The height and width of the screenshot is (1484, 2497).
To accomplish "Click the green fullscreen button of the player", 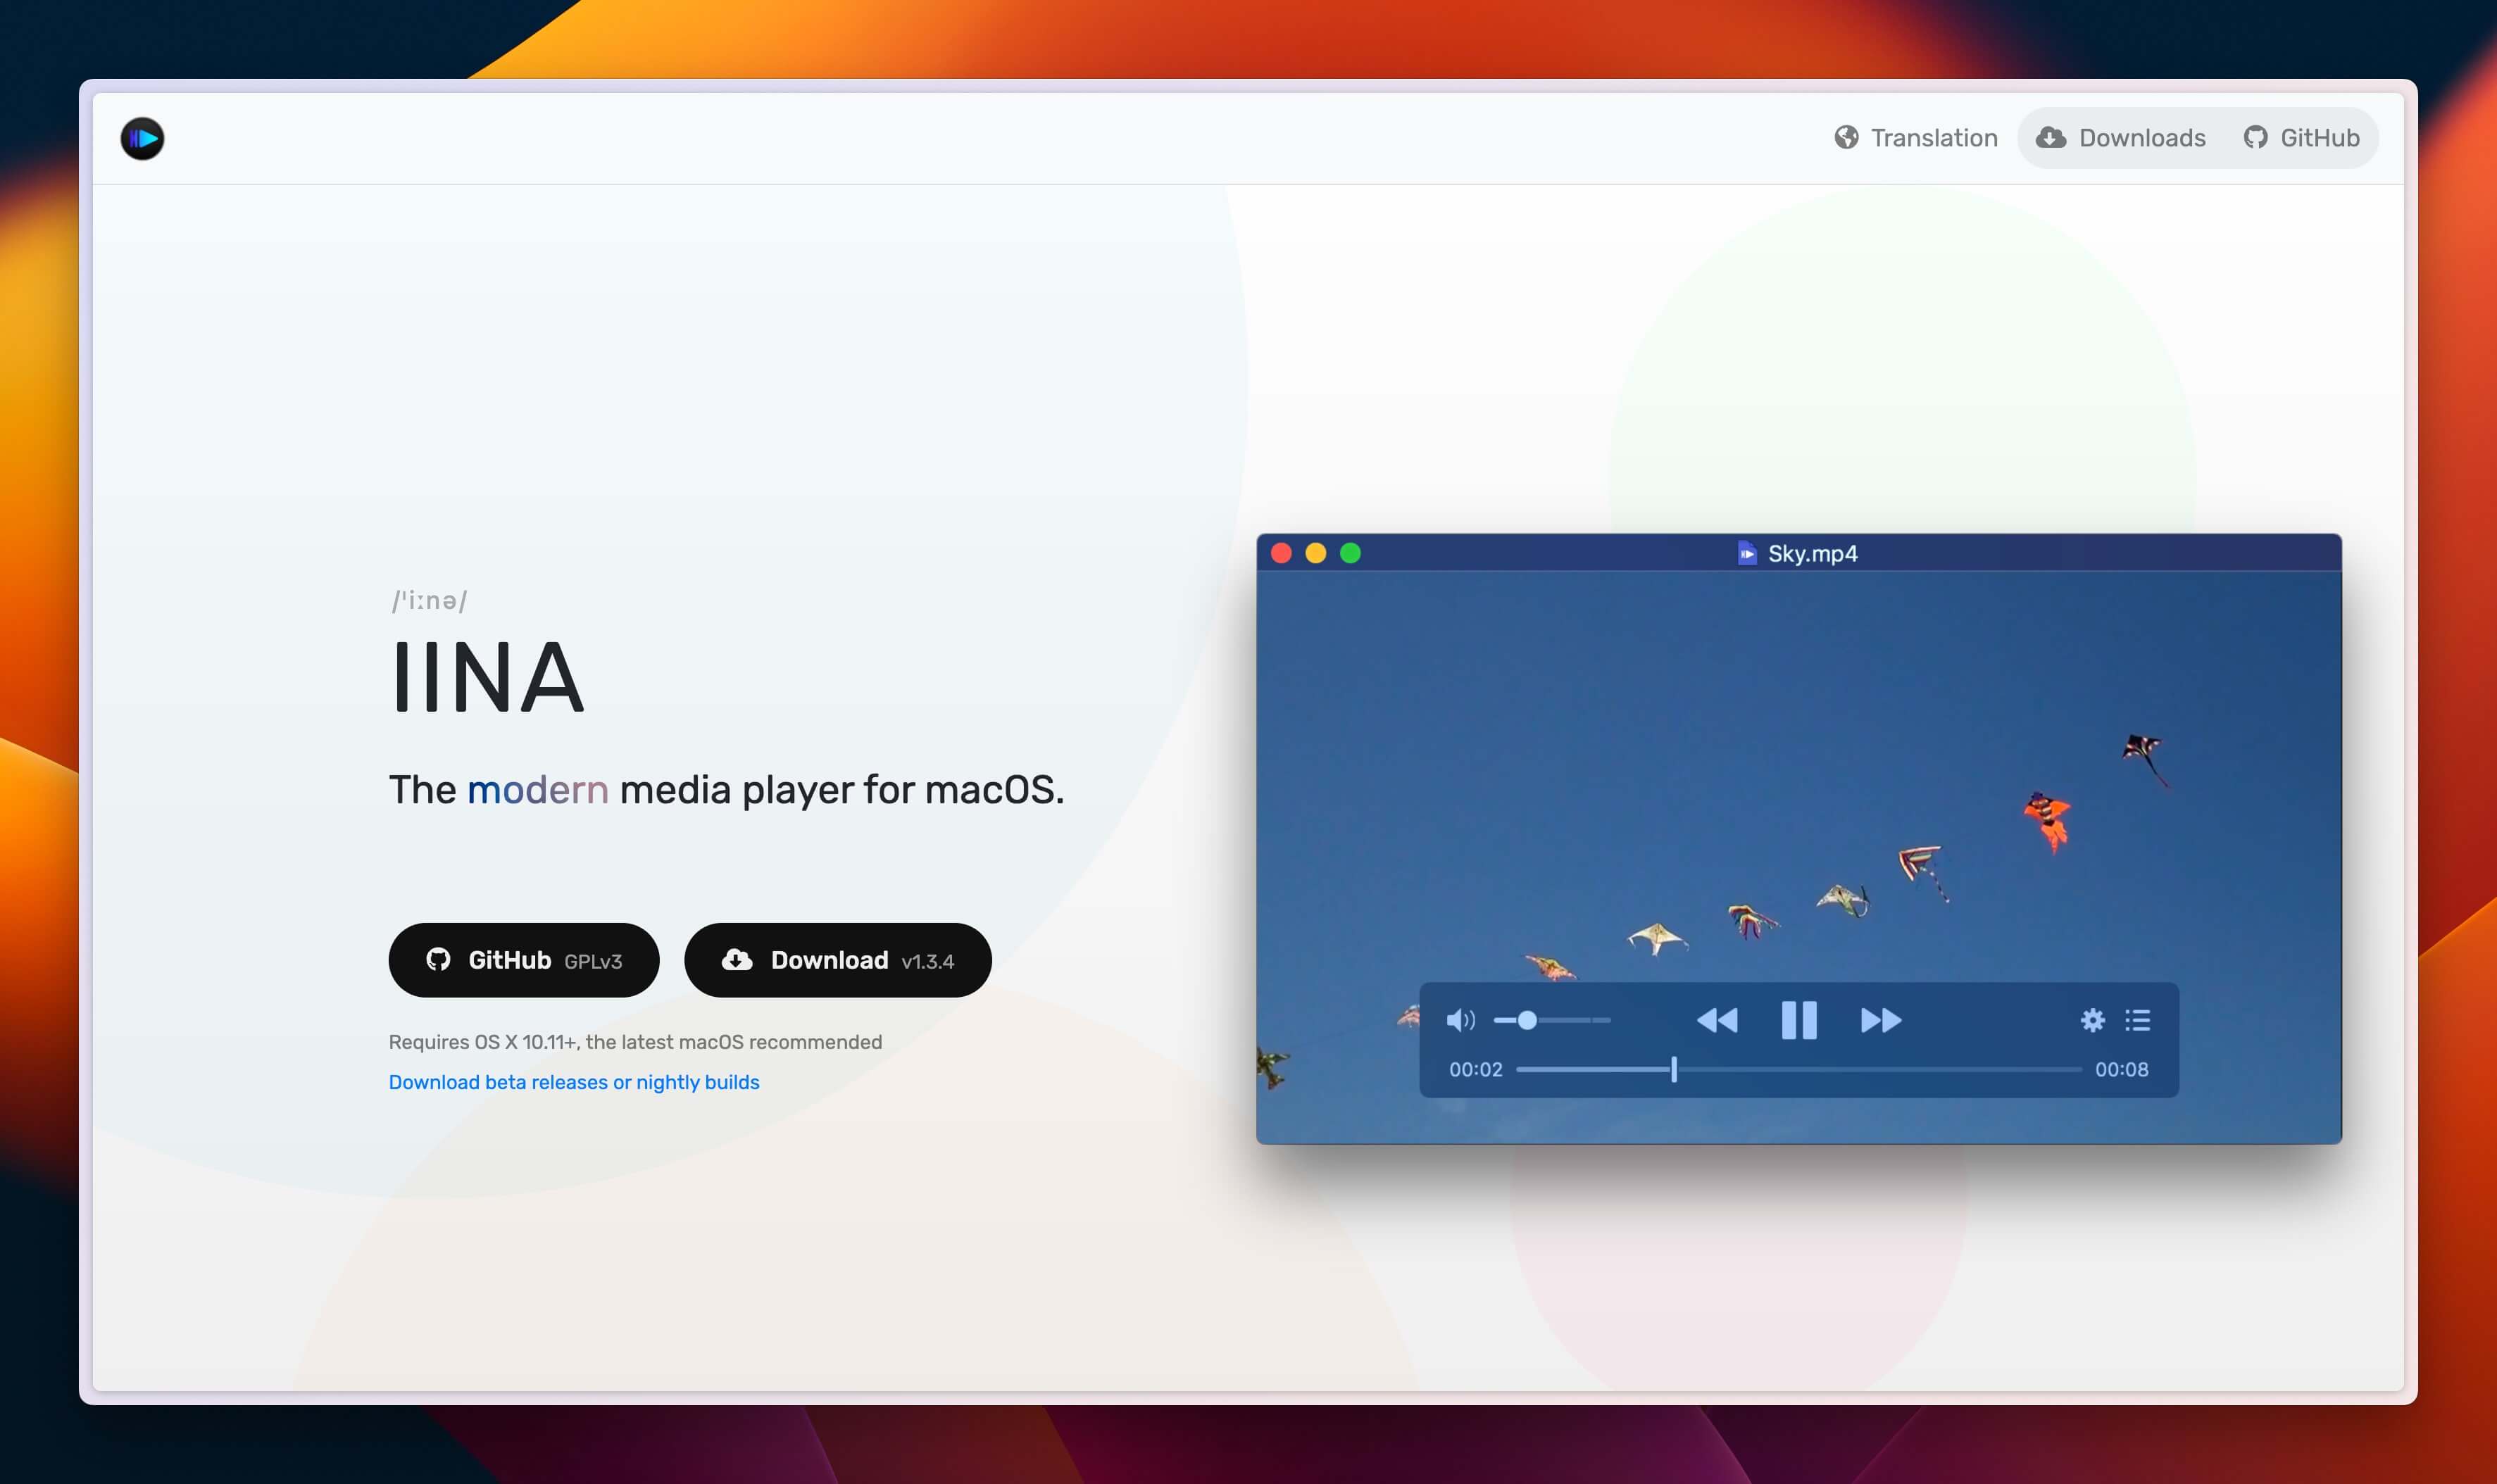I will point(1350,553).
